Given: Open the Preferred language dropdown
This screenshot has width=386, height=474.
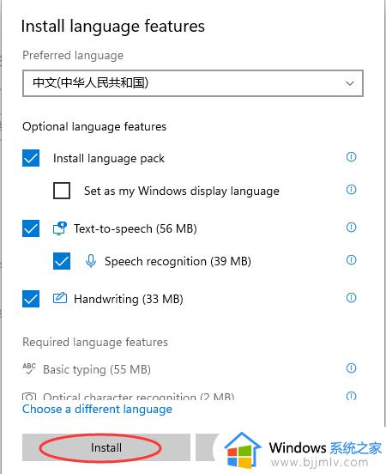Looking at the screenshot, I should coord(193,83).
